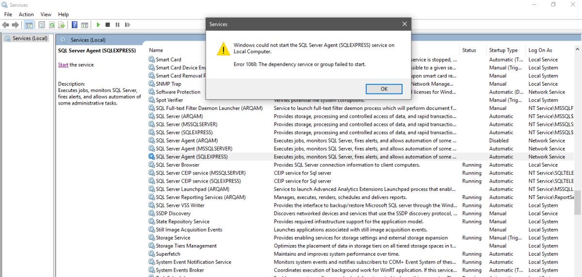Select Still Image Acquisition Events row
This screenshot has height=277, width=582.
[x=360, y=230]
